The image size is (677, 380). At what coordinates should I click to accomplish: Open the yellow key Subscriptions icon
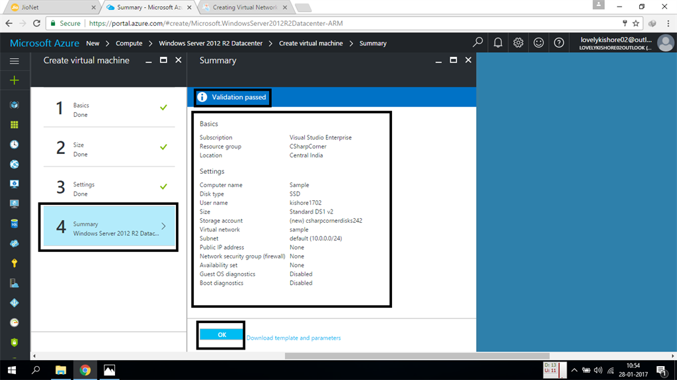point(15,264)
